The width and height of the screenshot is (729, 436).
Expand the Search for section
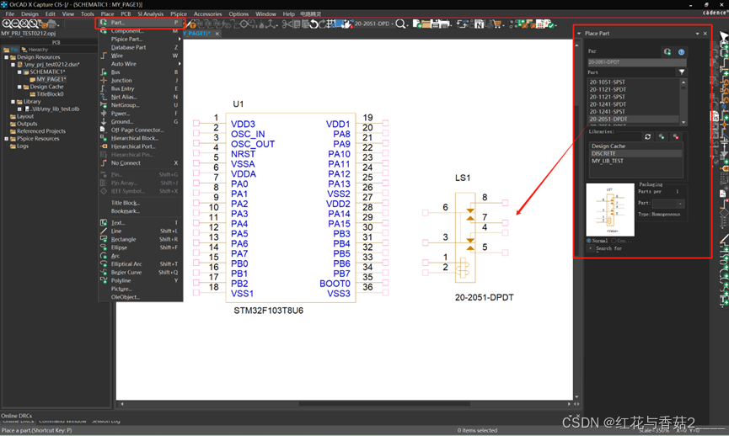591,248
